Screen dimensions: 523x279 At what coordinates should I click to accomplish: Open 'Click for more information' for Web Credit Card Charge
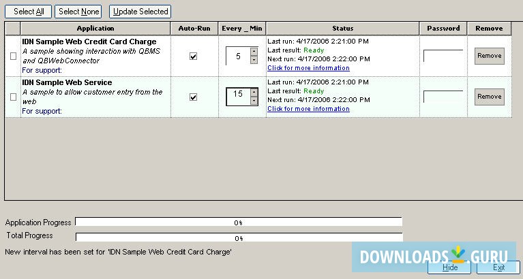point(308,68)
